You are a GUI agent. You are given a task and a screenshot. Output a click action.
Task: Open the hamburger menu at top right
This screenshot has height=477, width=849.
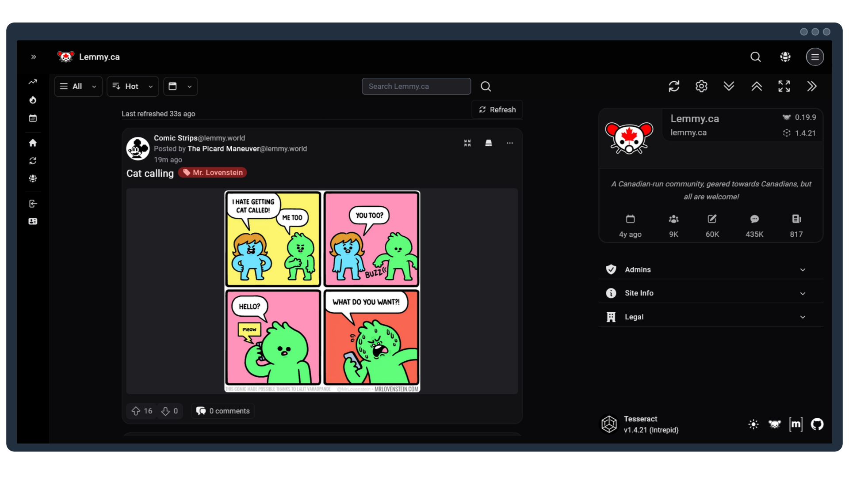pyautogui.click(x=815, y=57)
